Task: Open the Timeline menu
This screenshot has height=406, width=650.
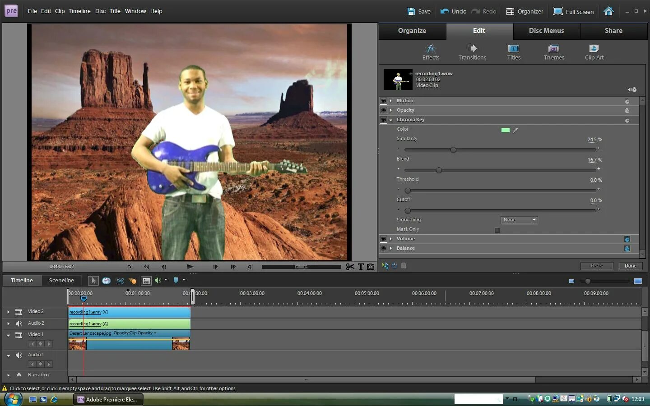Action: click(79, 11)
